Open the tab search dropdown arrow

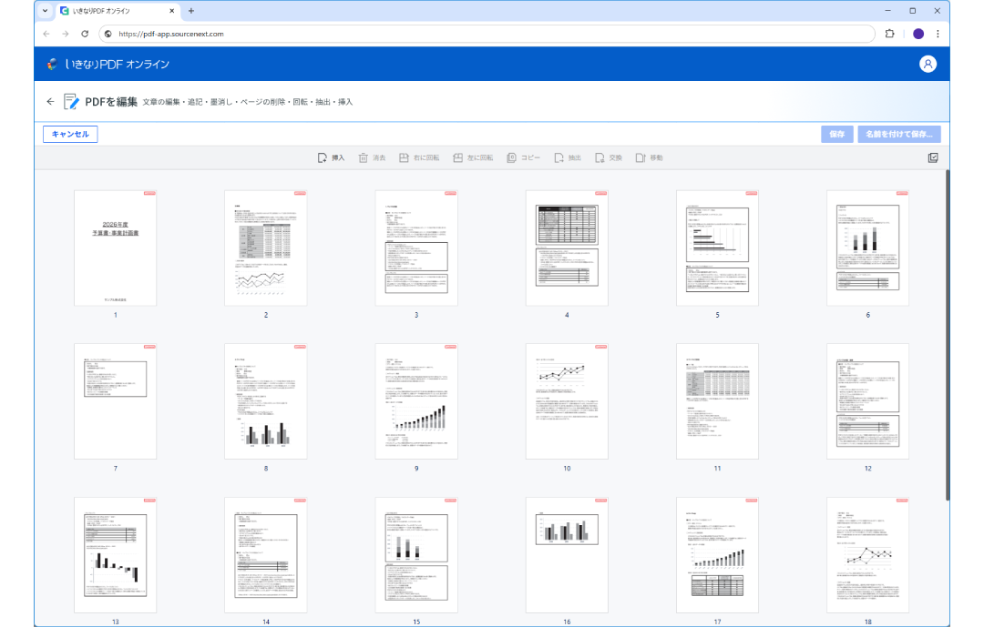pyautogui.click(x=46, y=11)
